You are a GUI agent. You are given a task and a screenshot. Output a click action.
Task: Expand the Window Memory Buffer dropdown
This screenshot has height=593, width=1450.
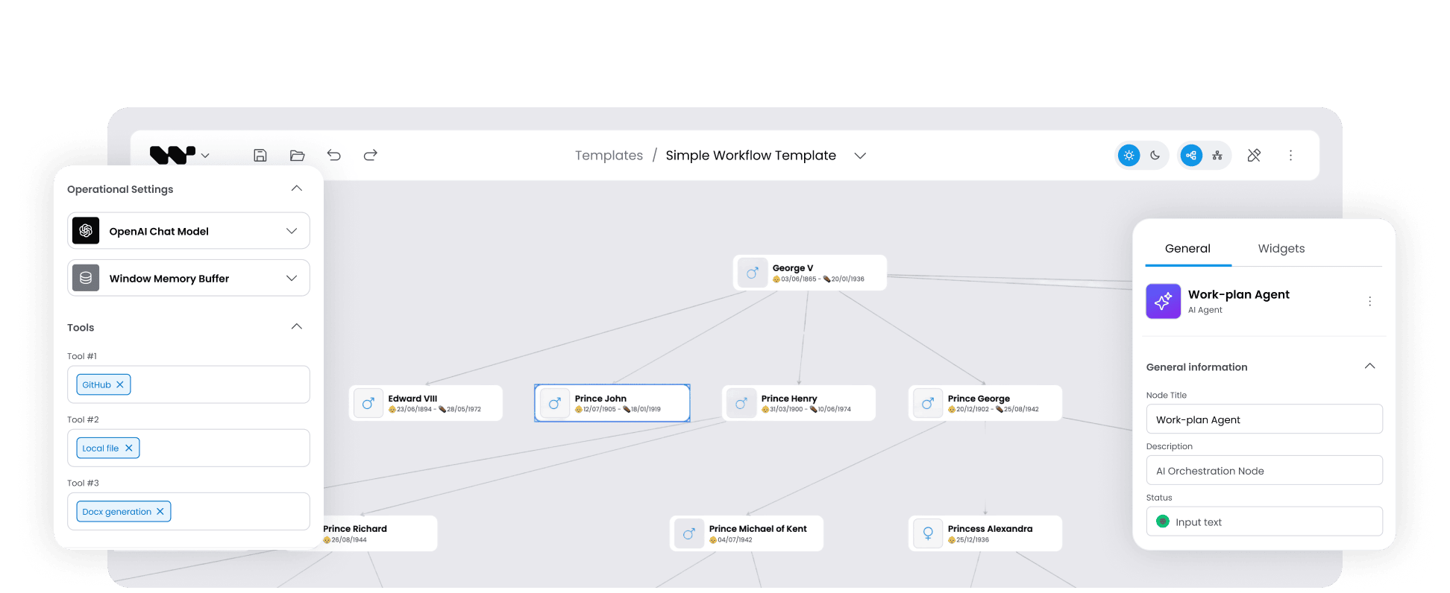pyautogui.click(x=292, y=278)
